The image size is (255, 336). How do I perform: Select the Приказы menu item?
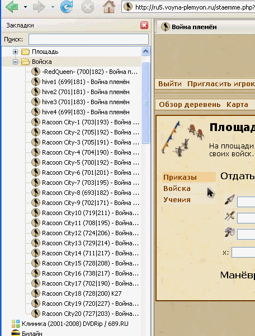click(x=180, y=177)
